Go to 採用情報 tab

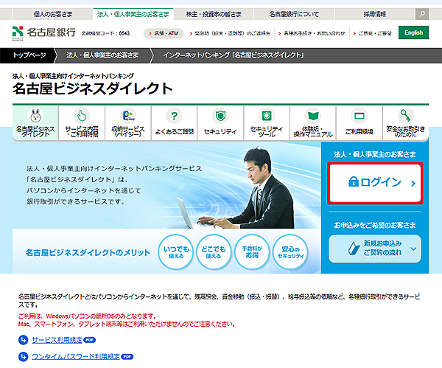click(373, 13)
